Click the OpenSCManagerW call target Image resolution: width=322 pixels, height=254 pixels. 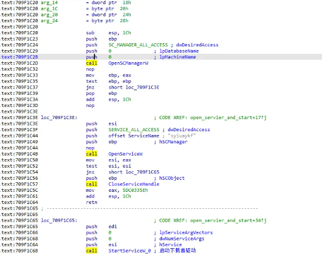pyautogui.click(x=128, y=63)
